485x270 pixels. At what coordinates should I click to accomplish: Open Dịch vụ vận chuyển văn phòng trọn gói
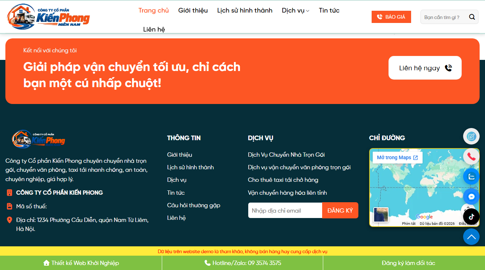[299, 167]
